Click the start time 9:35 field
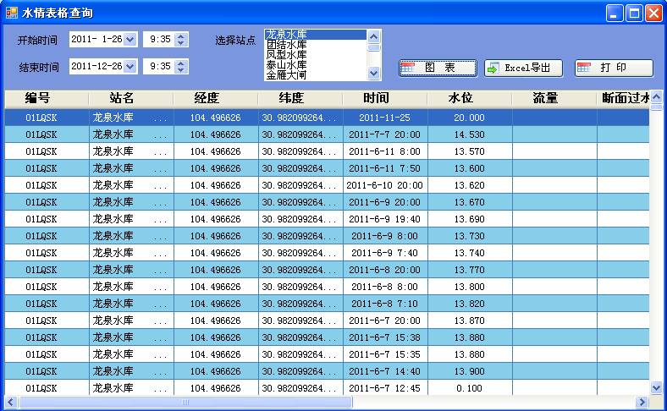 (159, 39)
